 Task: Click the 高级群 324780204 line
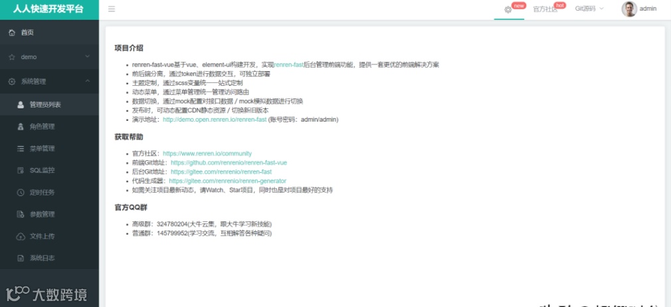coord(202,224)
